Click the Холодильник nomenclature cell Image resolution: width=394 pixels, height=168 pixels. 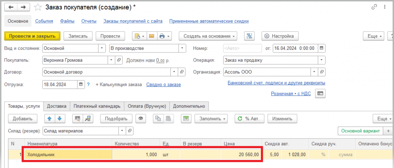(68, 155)
